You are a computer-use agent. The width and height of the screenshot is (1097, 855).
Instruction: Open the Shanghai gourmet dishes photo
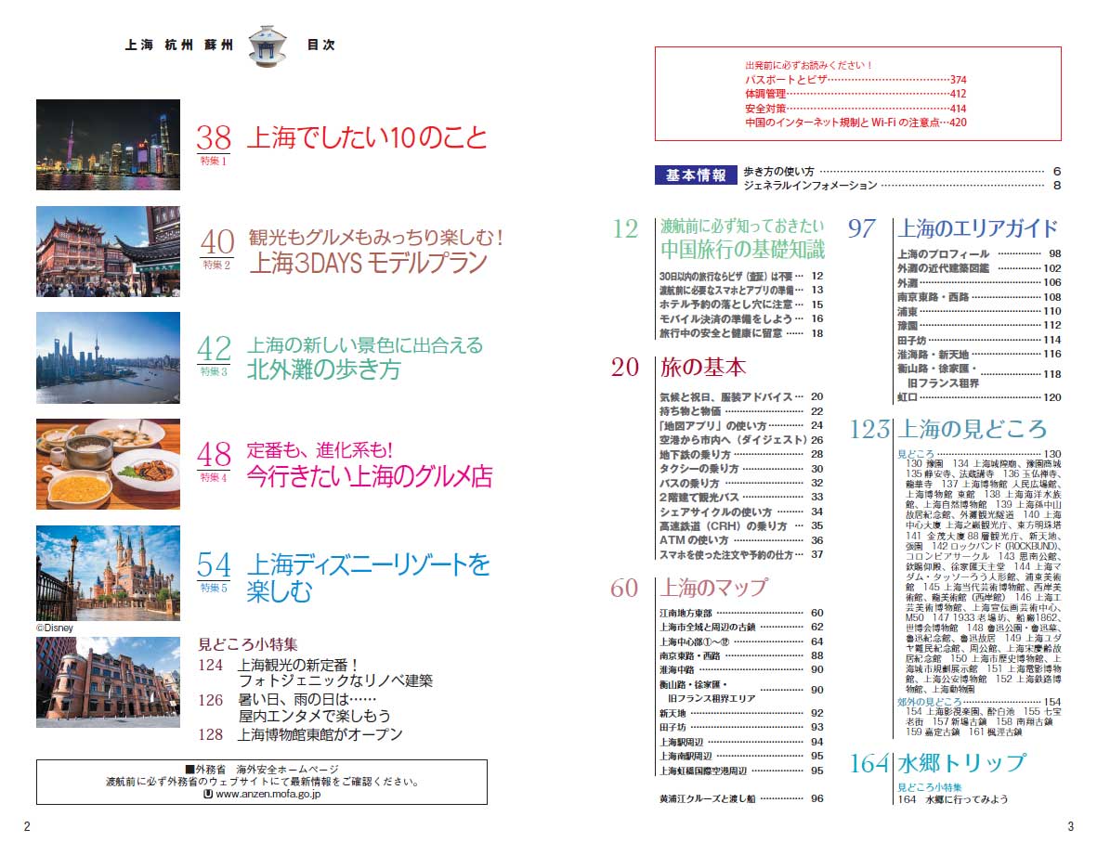[x=108, y=464]
